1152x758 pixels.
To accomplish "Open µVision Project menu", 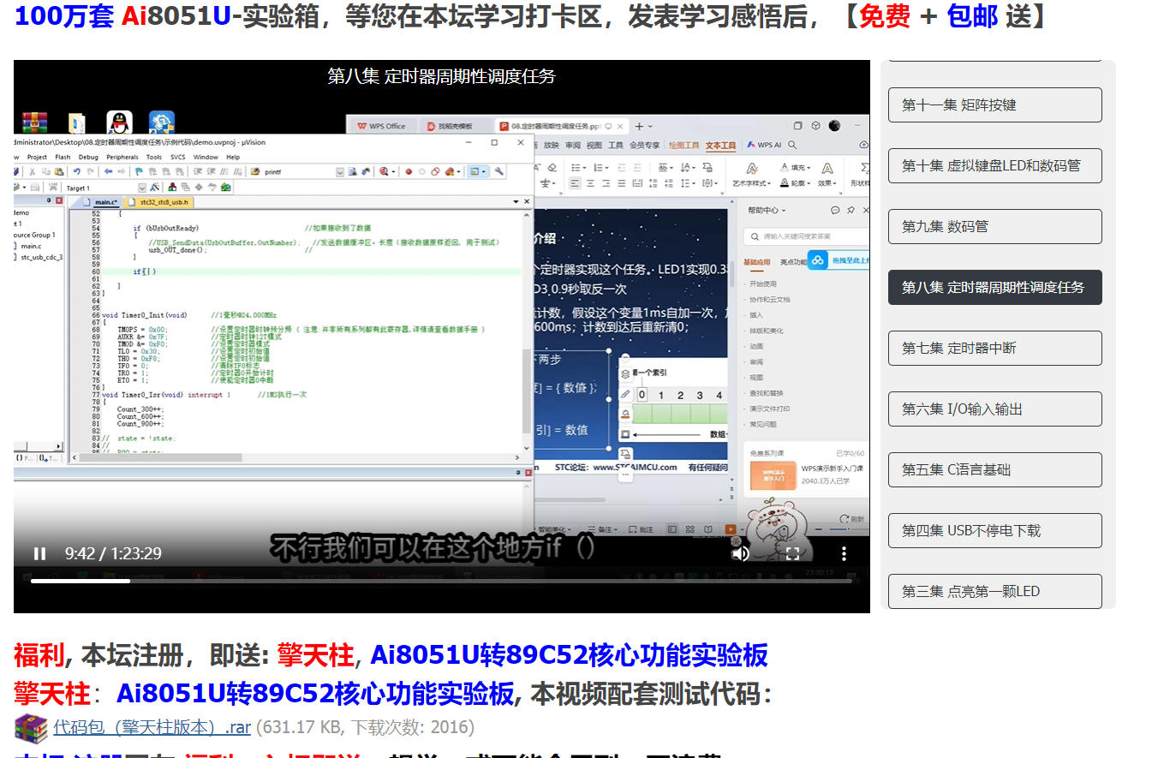I will click(x=37, y=158).
